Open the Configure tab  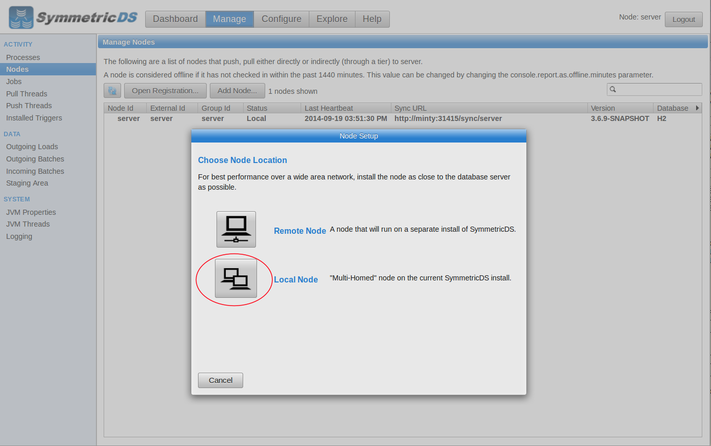(282, 19)
